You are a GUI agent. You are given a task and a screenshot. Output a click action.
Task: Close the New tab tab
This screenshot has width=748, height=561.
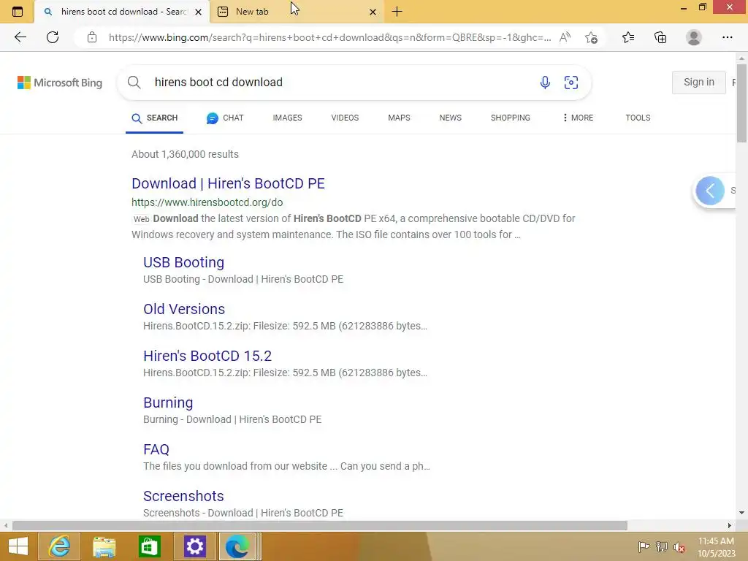click(373, 12)
